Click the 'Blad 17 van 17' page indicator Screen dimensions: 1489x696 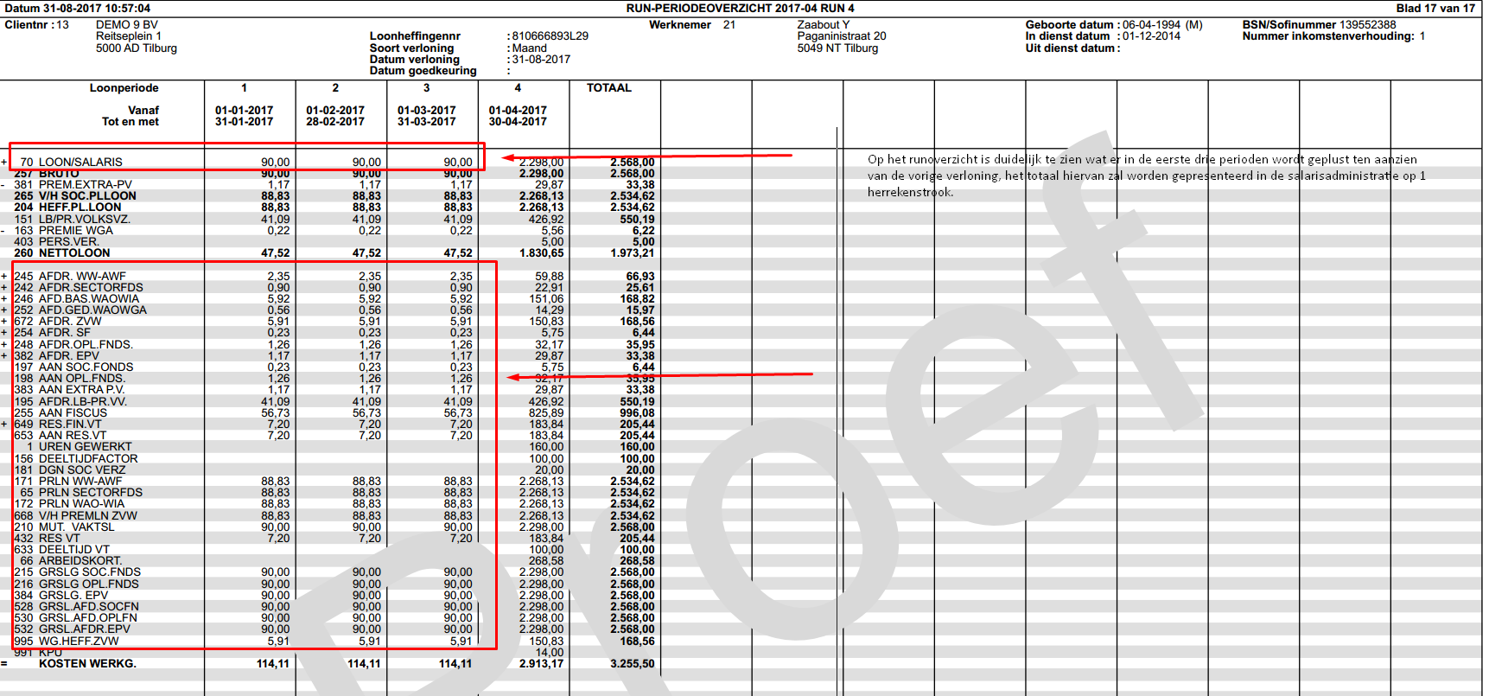pyautogui.click(x=1435, y=8)
